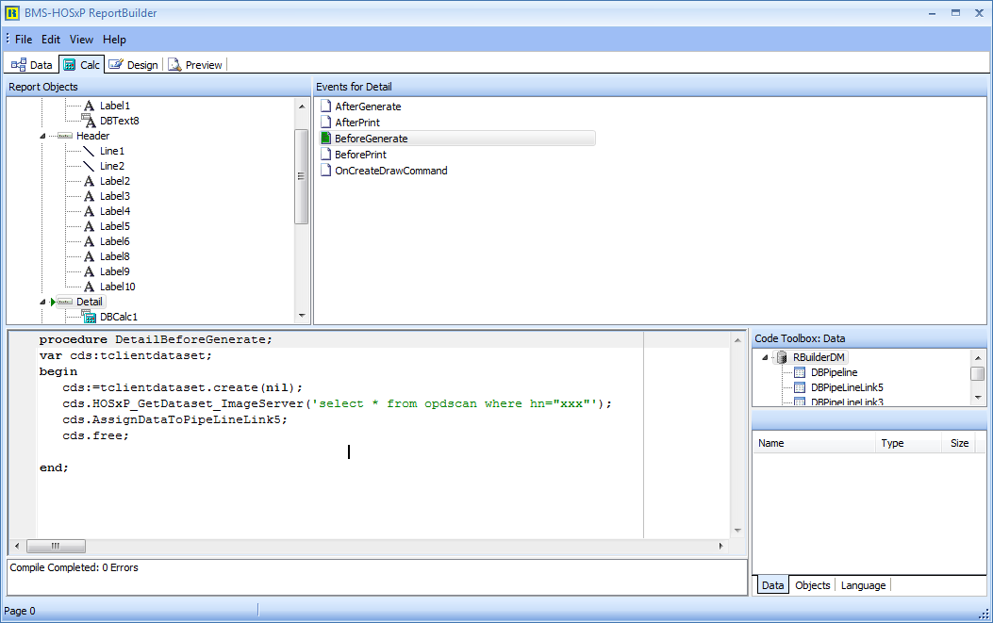This screenshot has width=993, height=623.
Task: Select the AfterGenerate event
Action: [368, 107]
